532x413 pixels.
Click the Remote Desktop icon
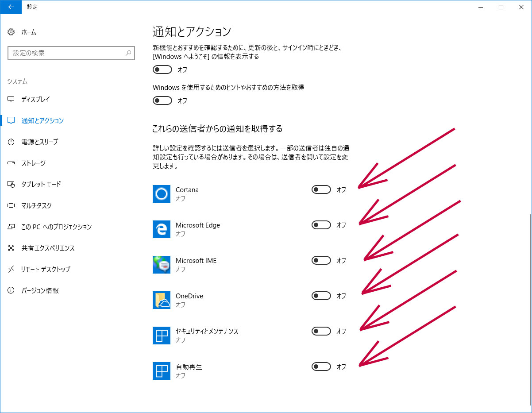click(x=12, y=269)
